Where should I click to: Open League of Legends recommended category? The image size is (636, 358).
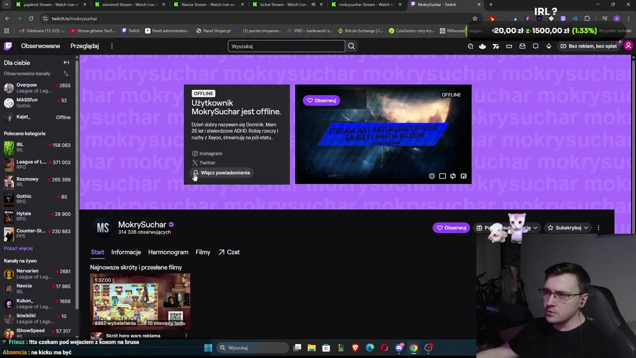(x=38, y=165)
